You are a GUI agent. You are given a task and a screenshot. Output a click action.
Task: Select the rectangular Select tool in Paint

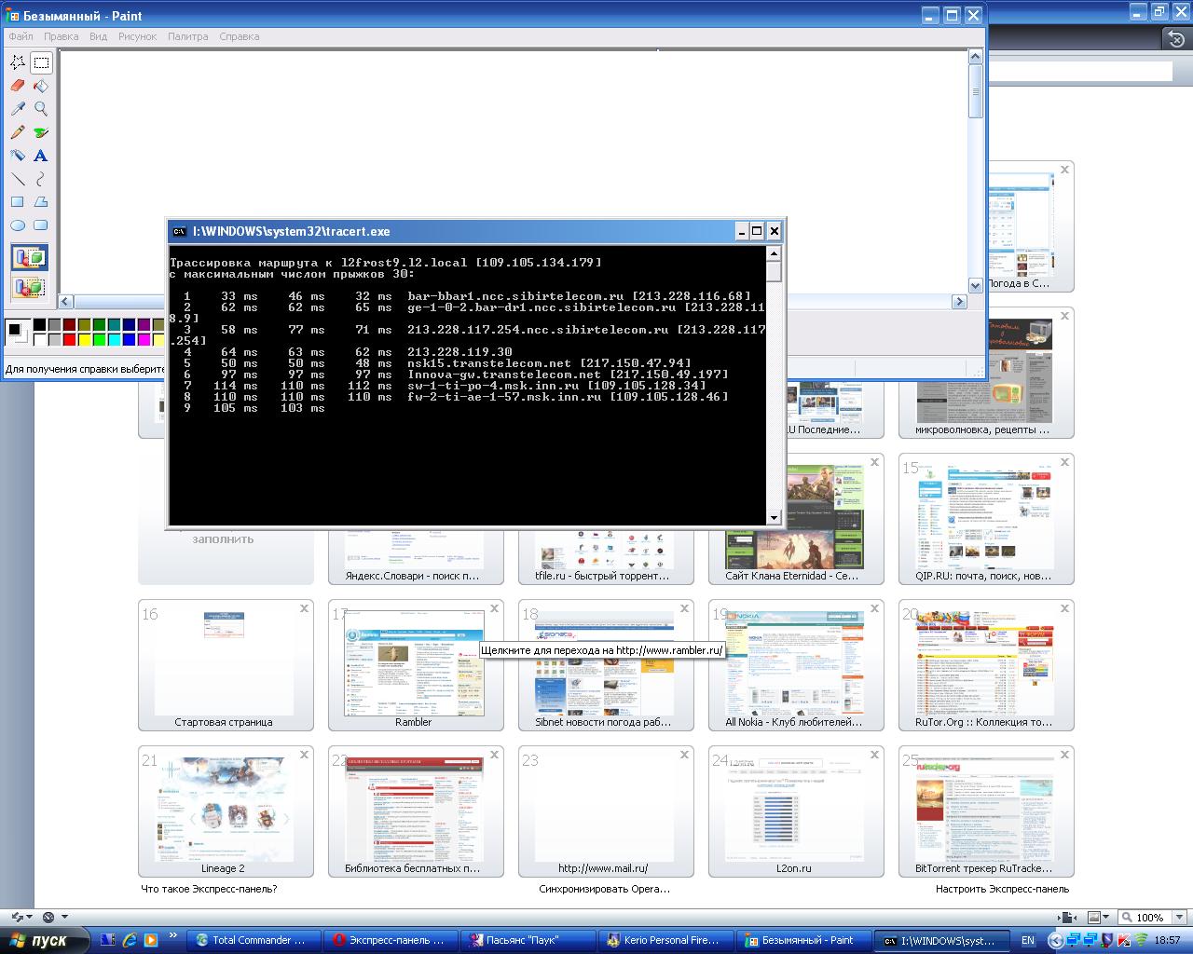[x=41, y=63]
